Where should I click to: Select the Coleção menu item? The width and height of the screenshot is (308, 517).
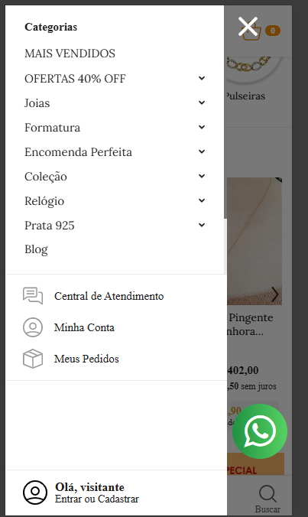46,177
